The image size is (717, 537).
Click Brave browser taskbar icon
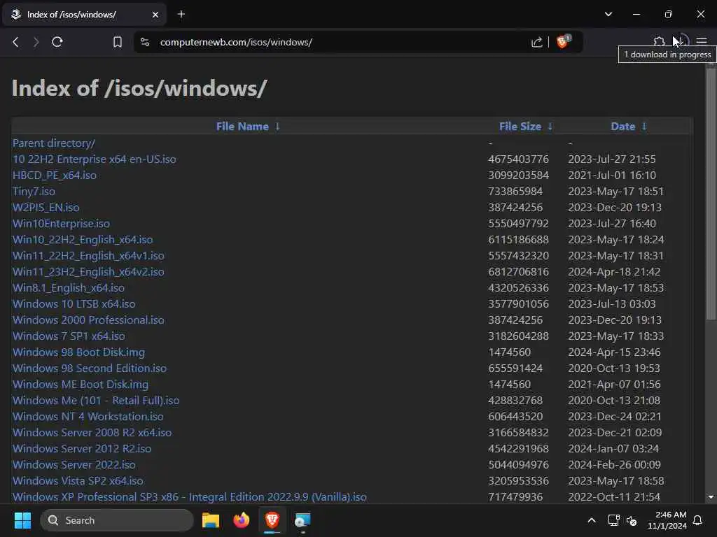[272, 520]
